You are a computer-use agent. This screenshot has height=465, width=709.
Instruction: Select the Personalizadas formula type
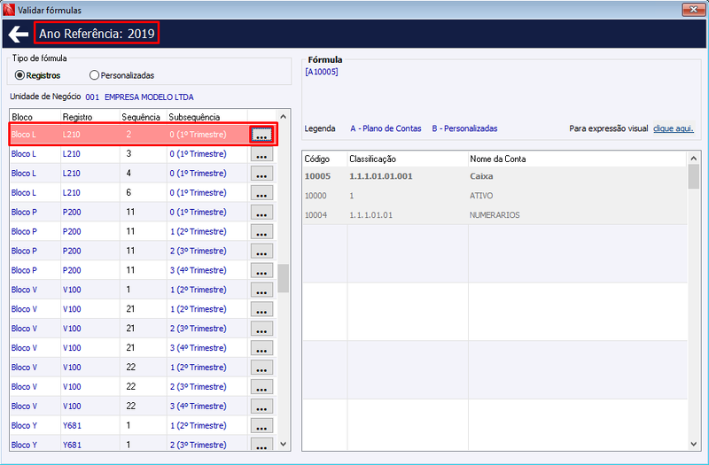(121, 75)
